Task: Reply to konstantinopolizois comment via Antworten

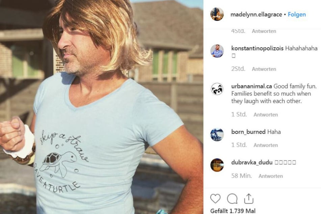Action: [264, 69]
